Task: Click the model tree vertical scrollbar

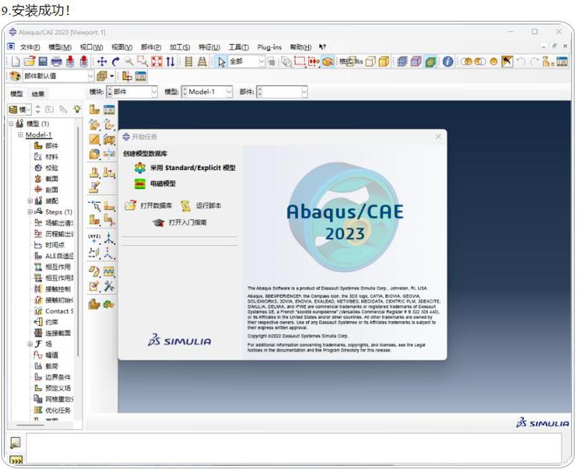Action: (x=78, y=241)
